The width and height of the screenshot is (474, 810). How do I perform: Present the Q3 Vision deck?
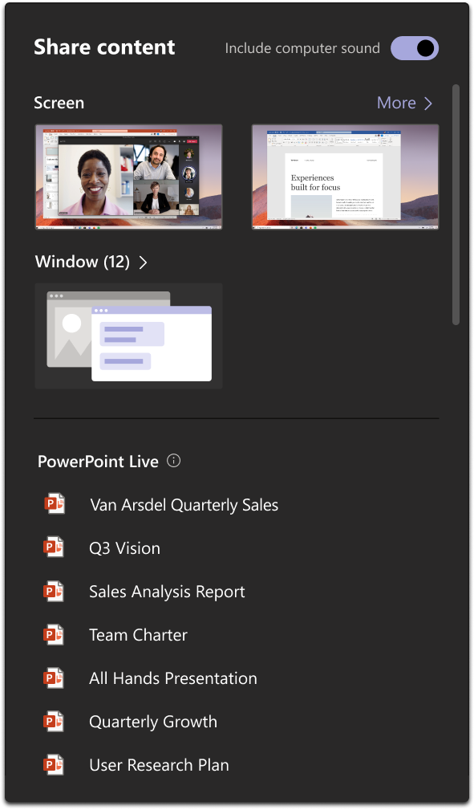124,548
